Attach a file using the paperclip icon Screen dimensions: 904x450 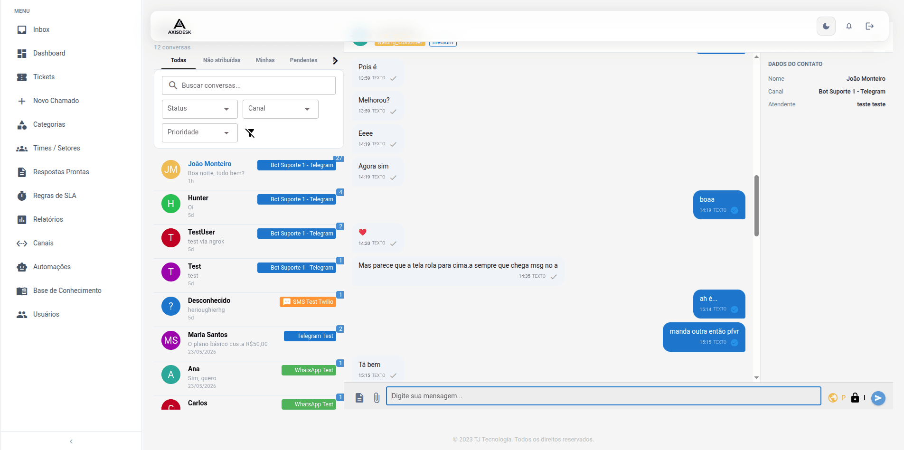(377, 398)
